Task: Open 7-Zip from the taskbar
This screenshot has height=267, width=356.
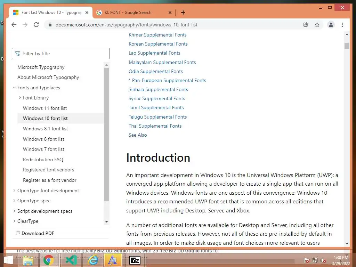Action: click(135, 260)
